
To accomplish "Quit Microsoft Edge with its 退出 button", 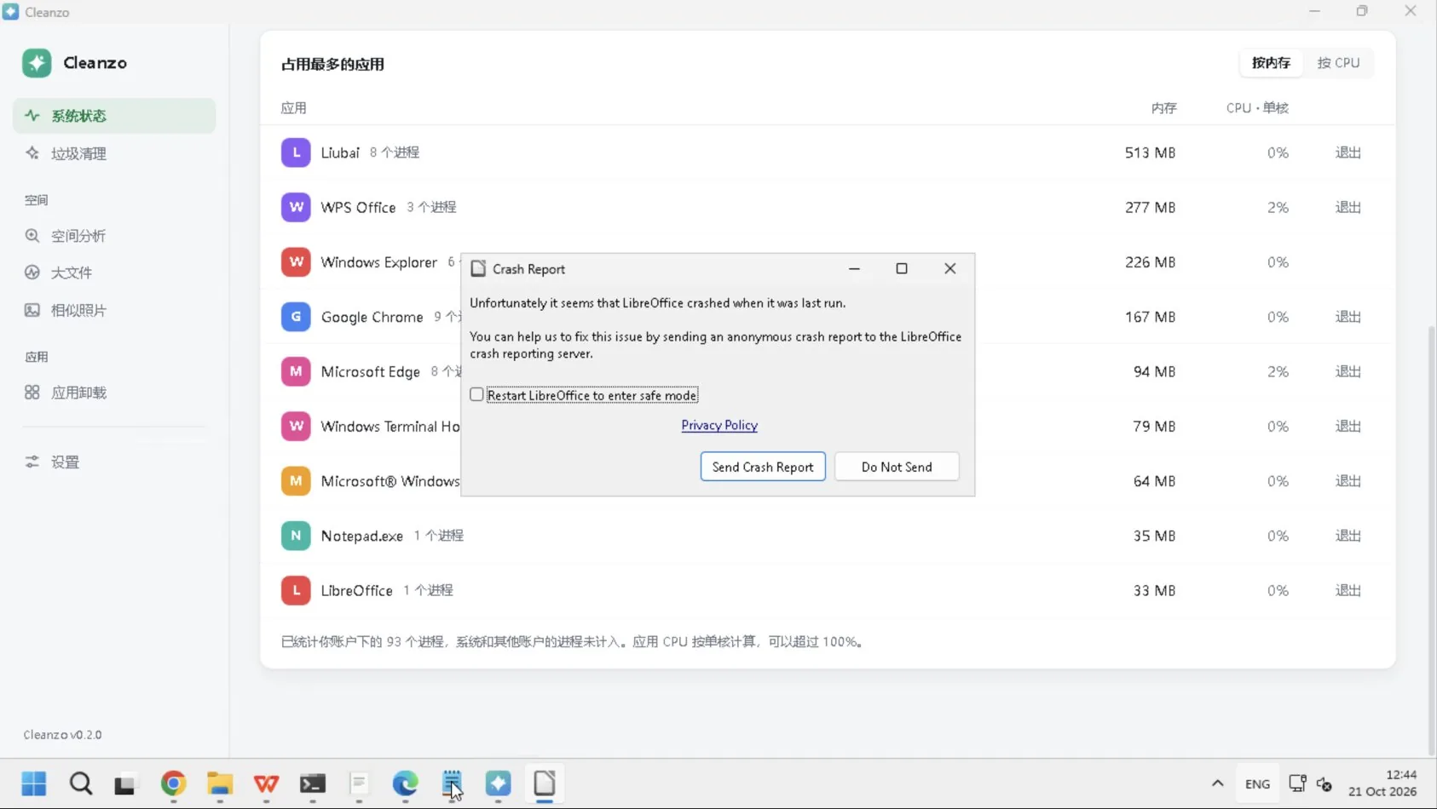I will tap(1348, 371).
